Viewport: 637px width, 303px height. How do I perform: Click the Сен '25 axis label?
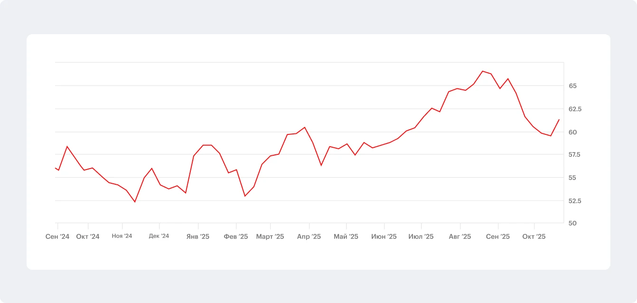[498, 237]
